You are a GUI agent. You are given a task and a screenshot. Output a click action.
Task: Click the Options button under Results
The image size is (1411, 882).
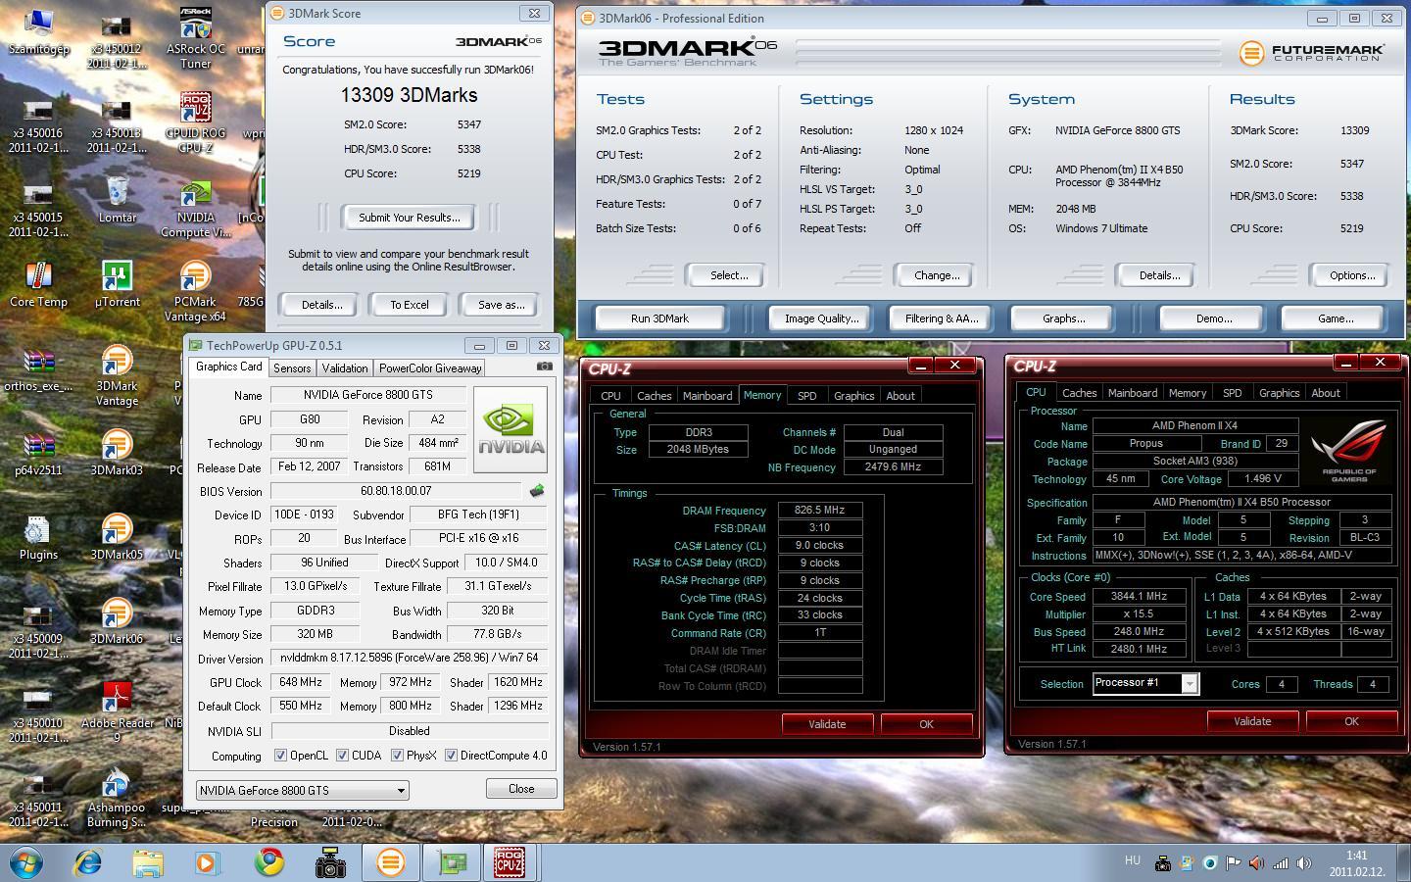tap(1351, 275)
